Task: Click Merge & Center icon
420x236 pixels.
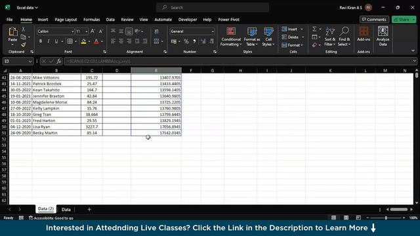Action: pyautogui.click(x=156, y=41)
